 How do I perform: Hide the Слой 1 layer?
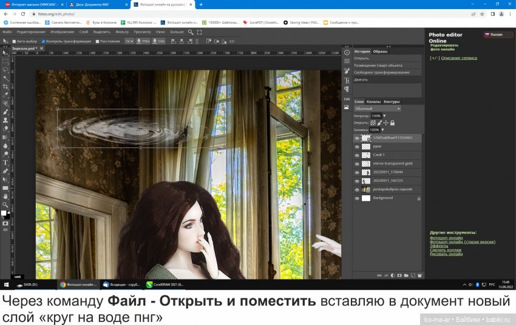pos(357,155)
